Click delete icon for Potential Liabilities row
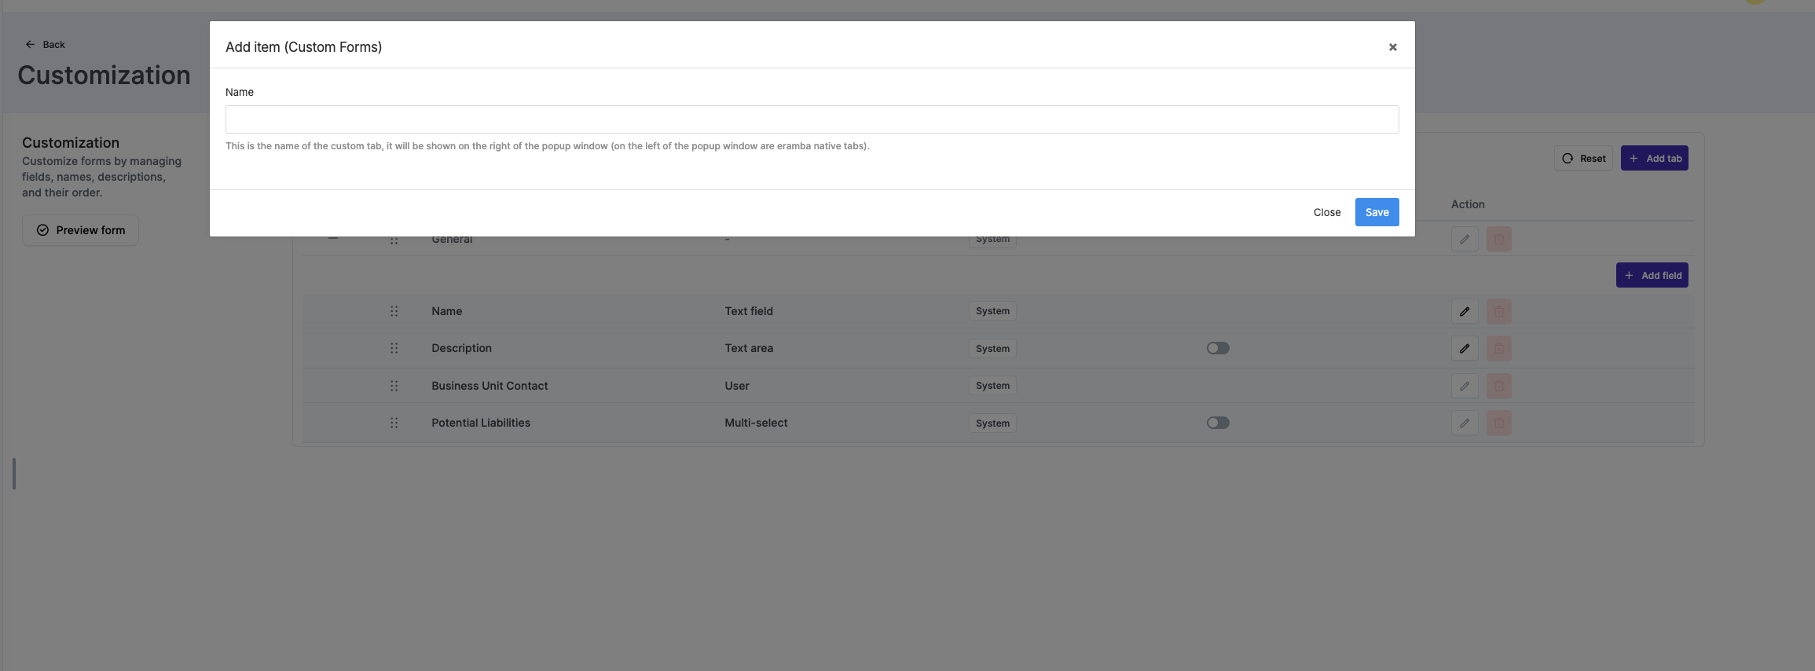1815x671 pixels. (1498, 423)
